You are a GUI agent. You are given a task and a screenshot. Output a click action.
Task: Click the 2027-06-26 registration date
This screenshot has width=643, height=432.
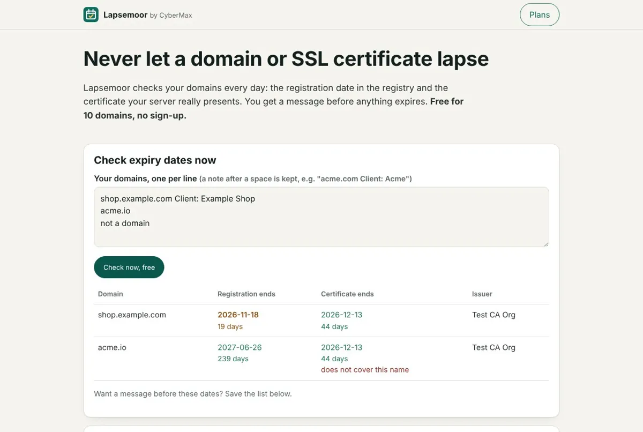[240, 347]
